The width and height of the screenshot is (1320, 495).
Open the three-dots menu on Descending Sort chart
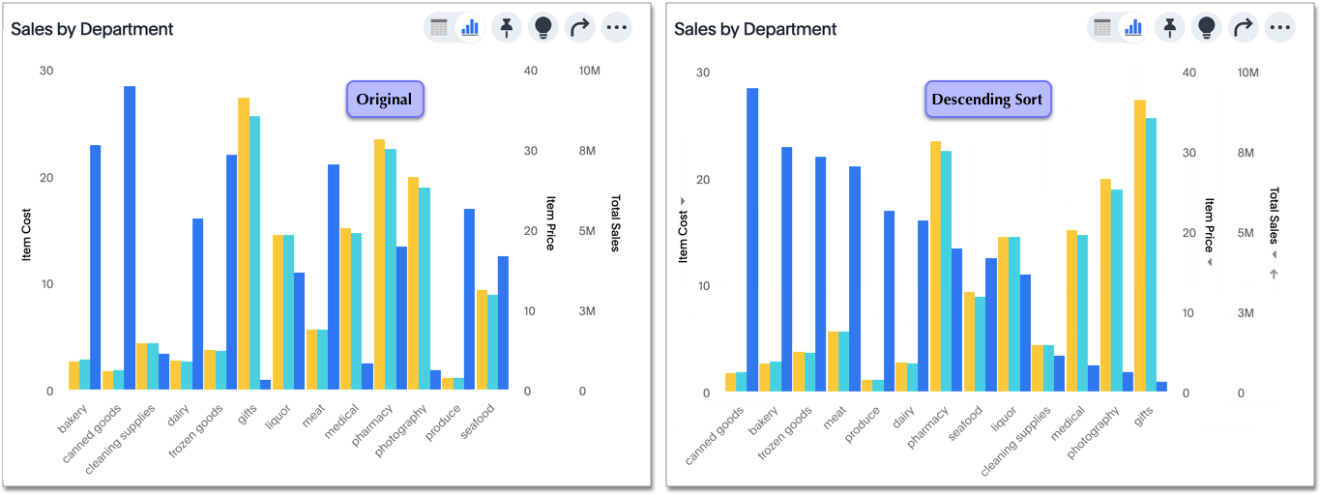point(1280,27)
